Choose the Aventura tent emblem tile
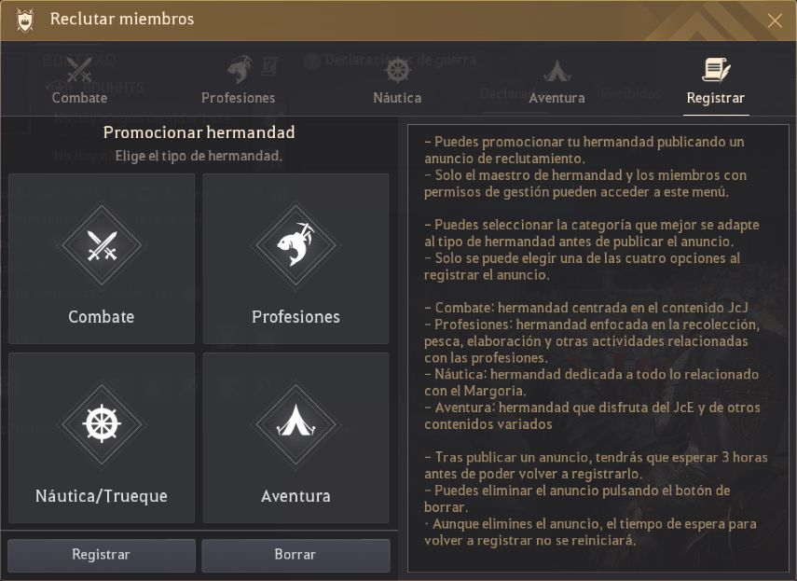 pyautogui.click(x=295, y=425)
